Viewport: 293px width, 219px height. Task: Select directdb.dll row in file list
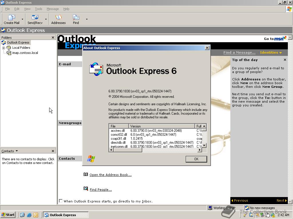coord(155,143)
